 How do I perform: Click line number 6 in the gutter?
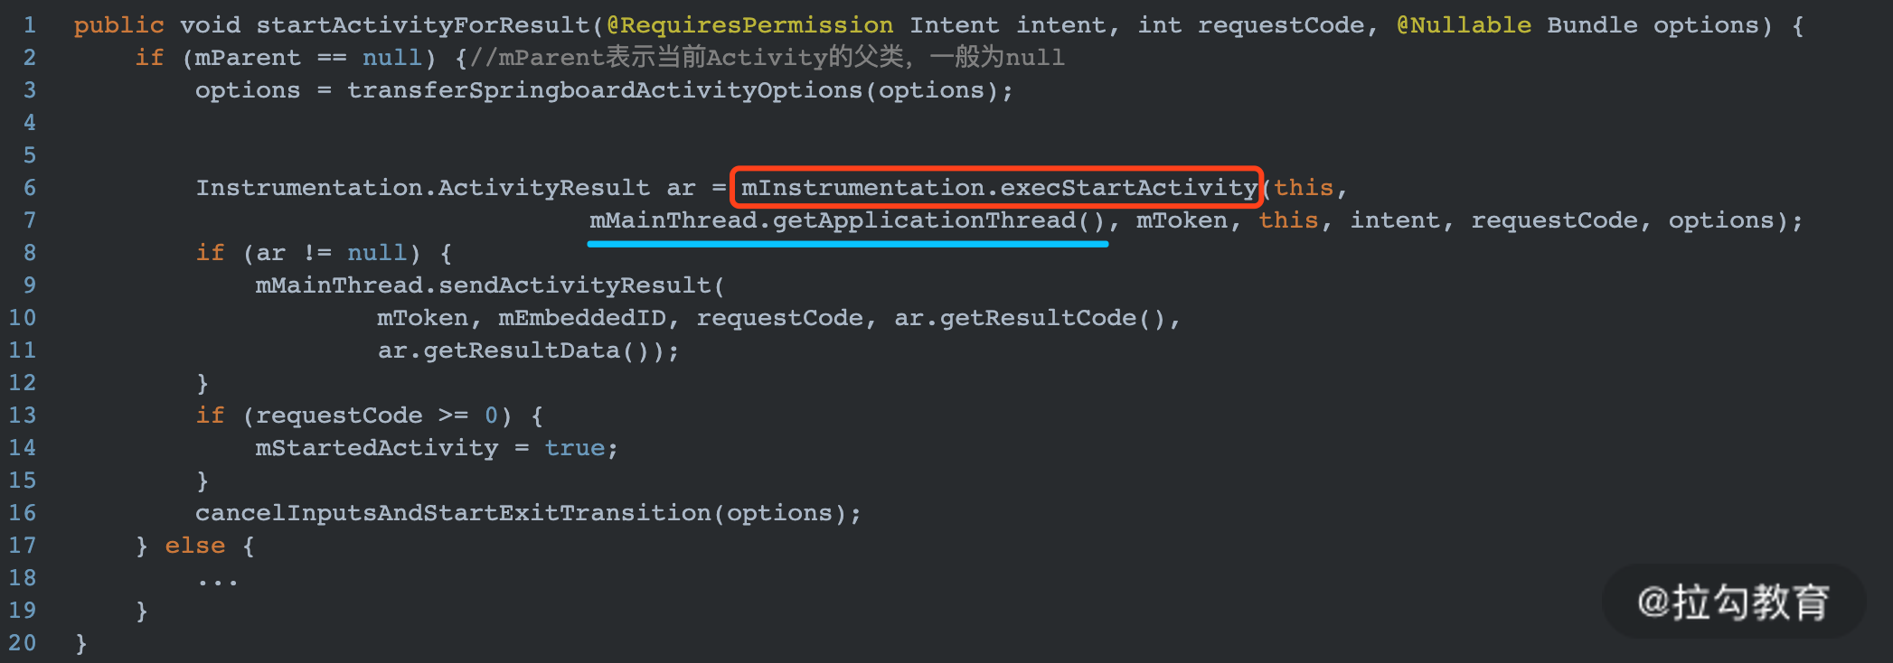pos(30,188)
